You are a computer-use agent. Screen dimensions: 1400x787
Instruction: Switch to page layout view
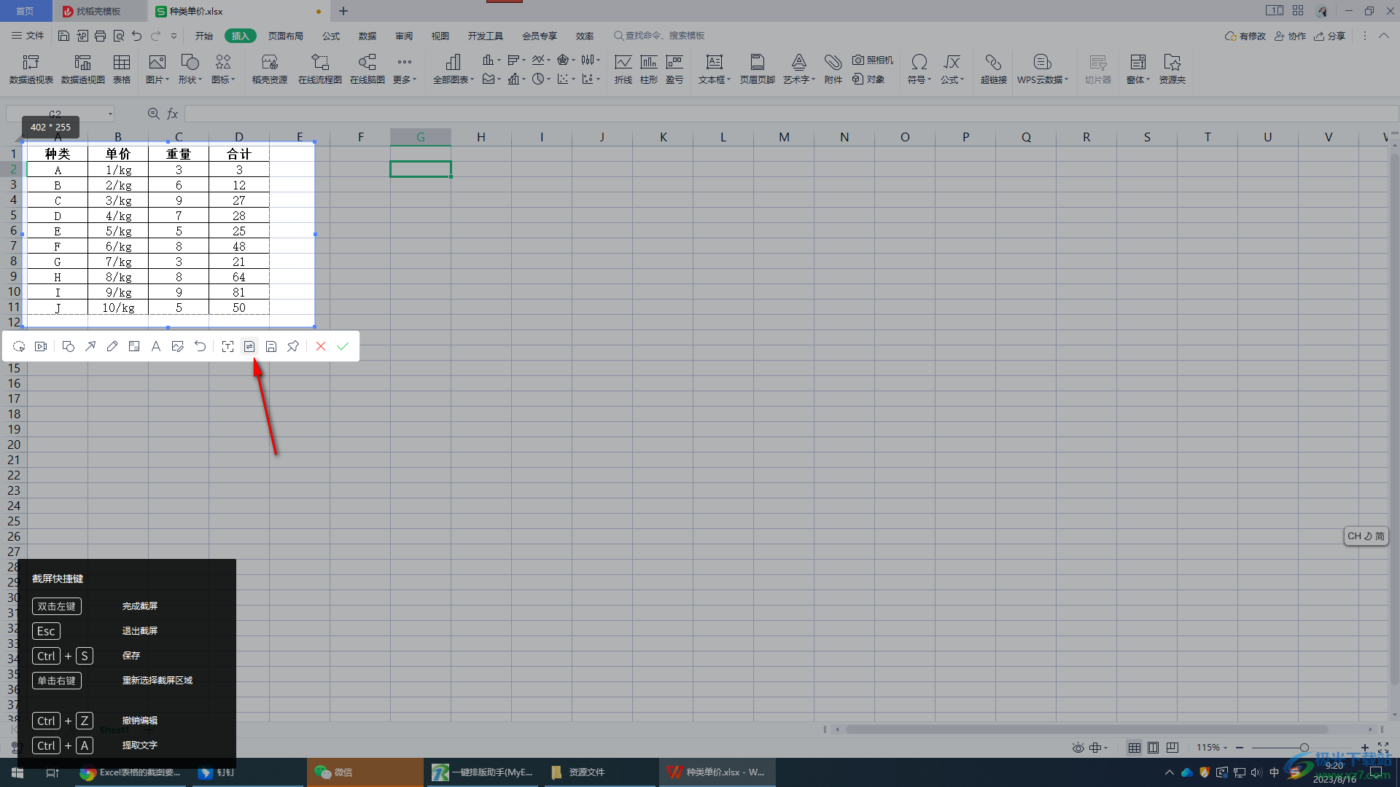[x=1154, y=748]
